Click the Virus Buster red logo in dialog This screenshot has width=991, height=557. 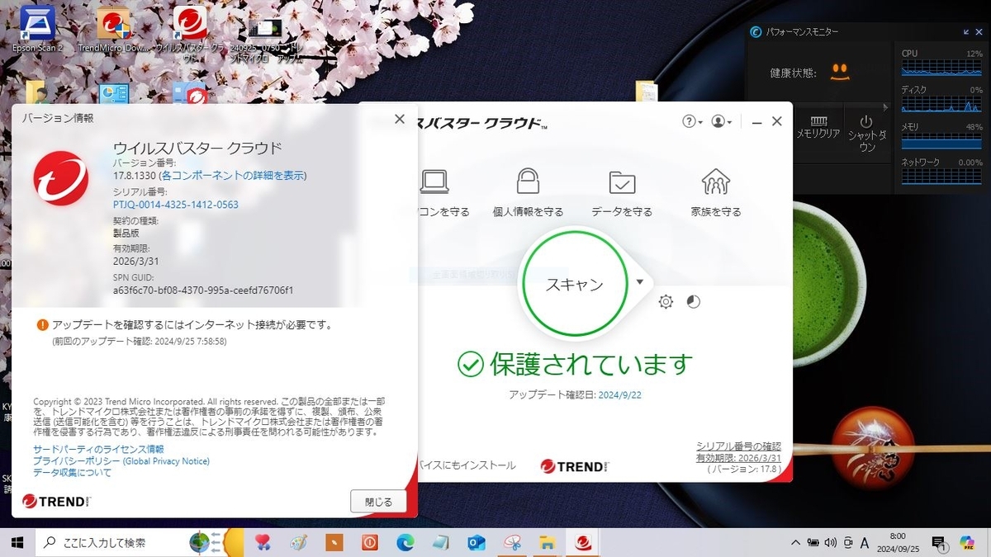[x=61, y=177]
